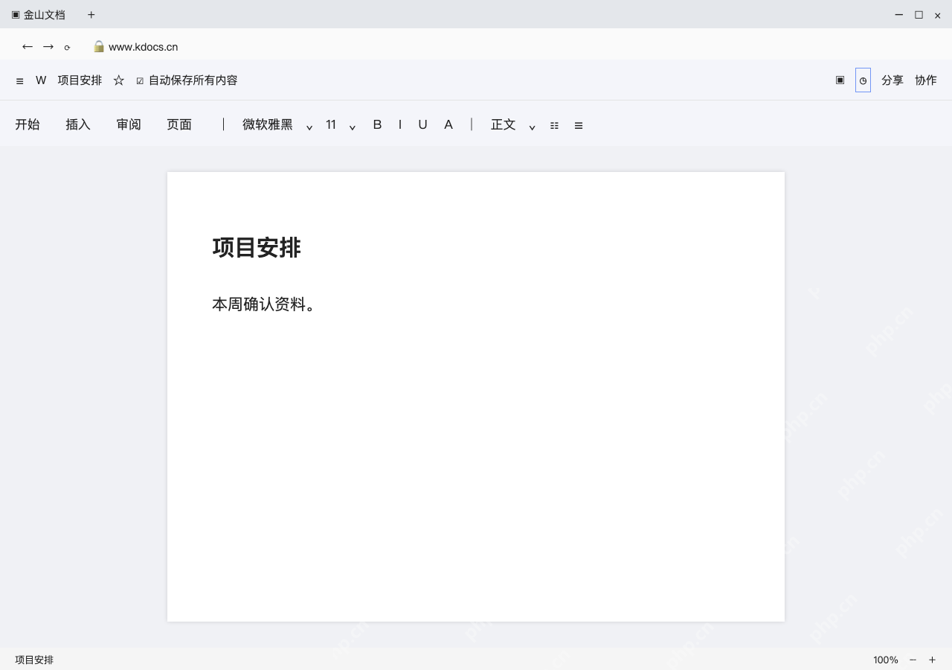Toggle auto-save all content checkbox
The height and width of the screenshot is (670, 952).
tap(140, 81)
